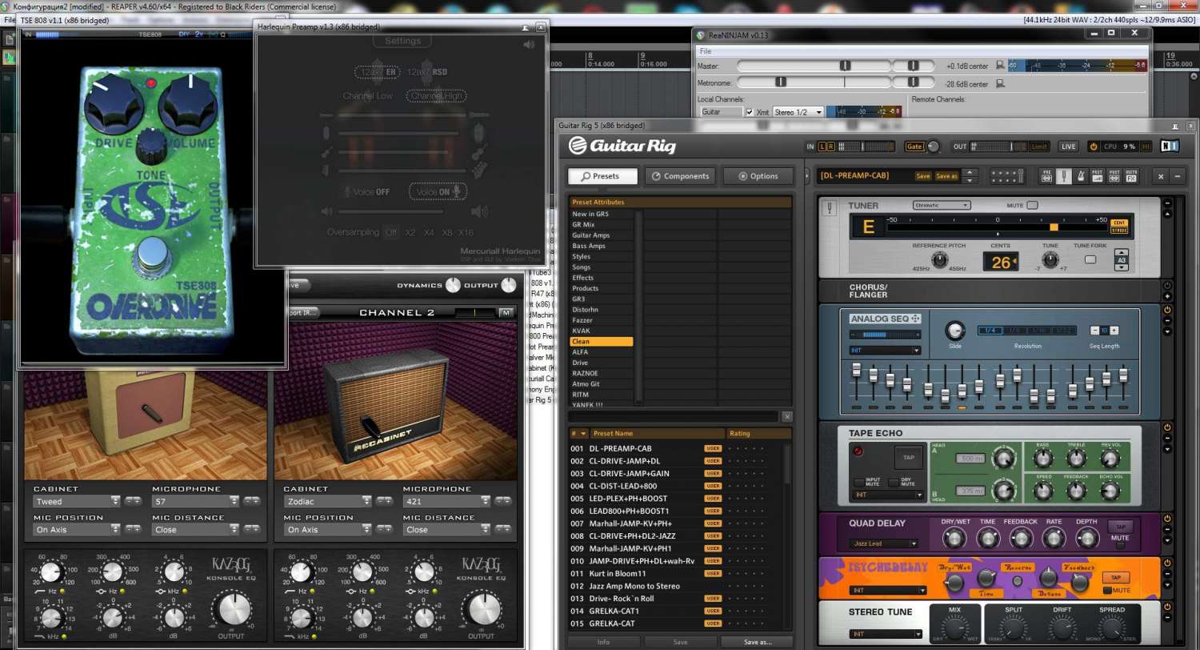Toggle the Guitar Rig power icon near CPU
Screen dimensions: 1200x650
point(1093,146)
